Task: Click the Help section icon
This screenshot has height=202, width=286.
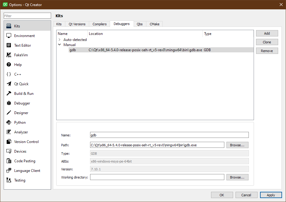Action: click(9, 64)
